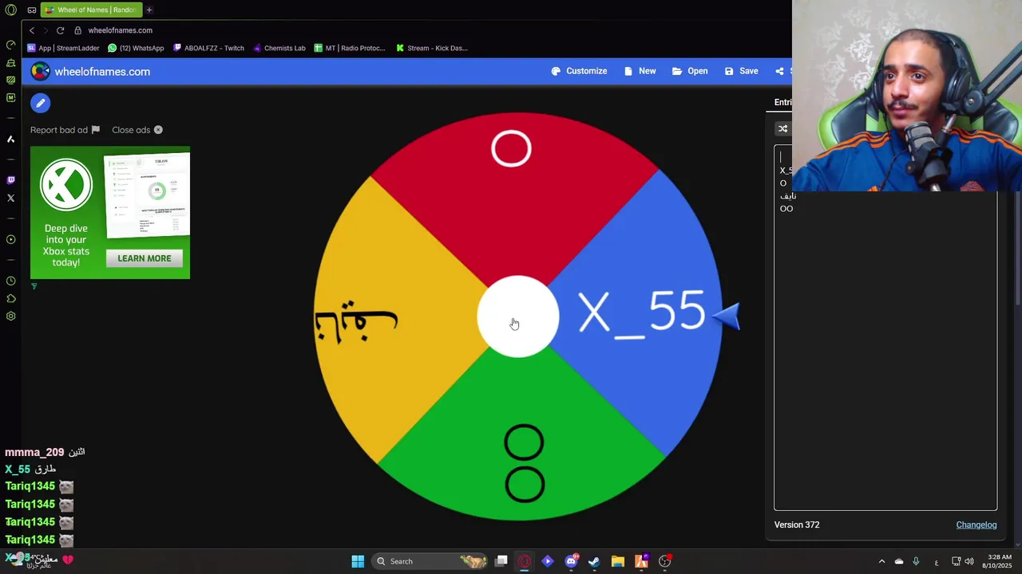Image resolution: width=1022 pixels, height=574 pixels.
Task: Save the current wheel
Action: point(741,71)
